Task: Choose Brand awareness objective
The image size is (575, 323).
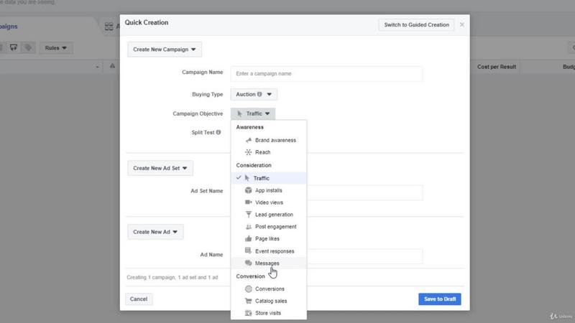Action: 269,140
